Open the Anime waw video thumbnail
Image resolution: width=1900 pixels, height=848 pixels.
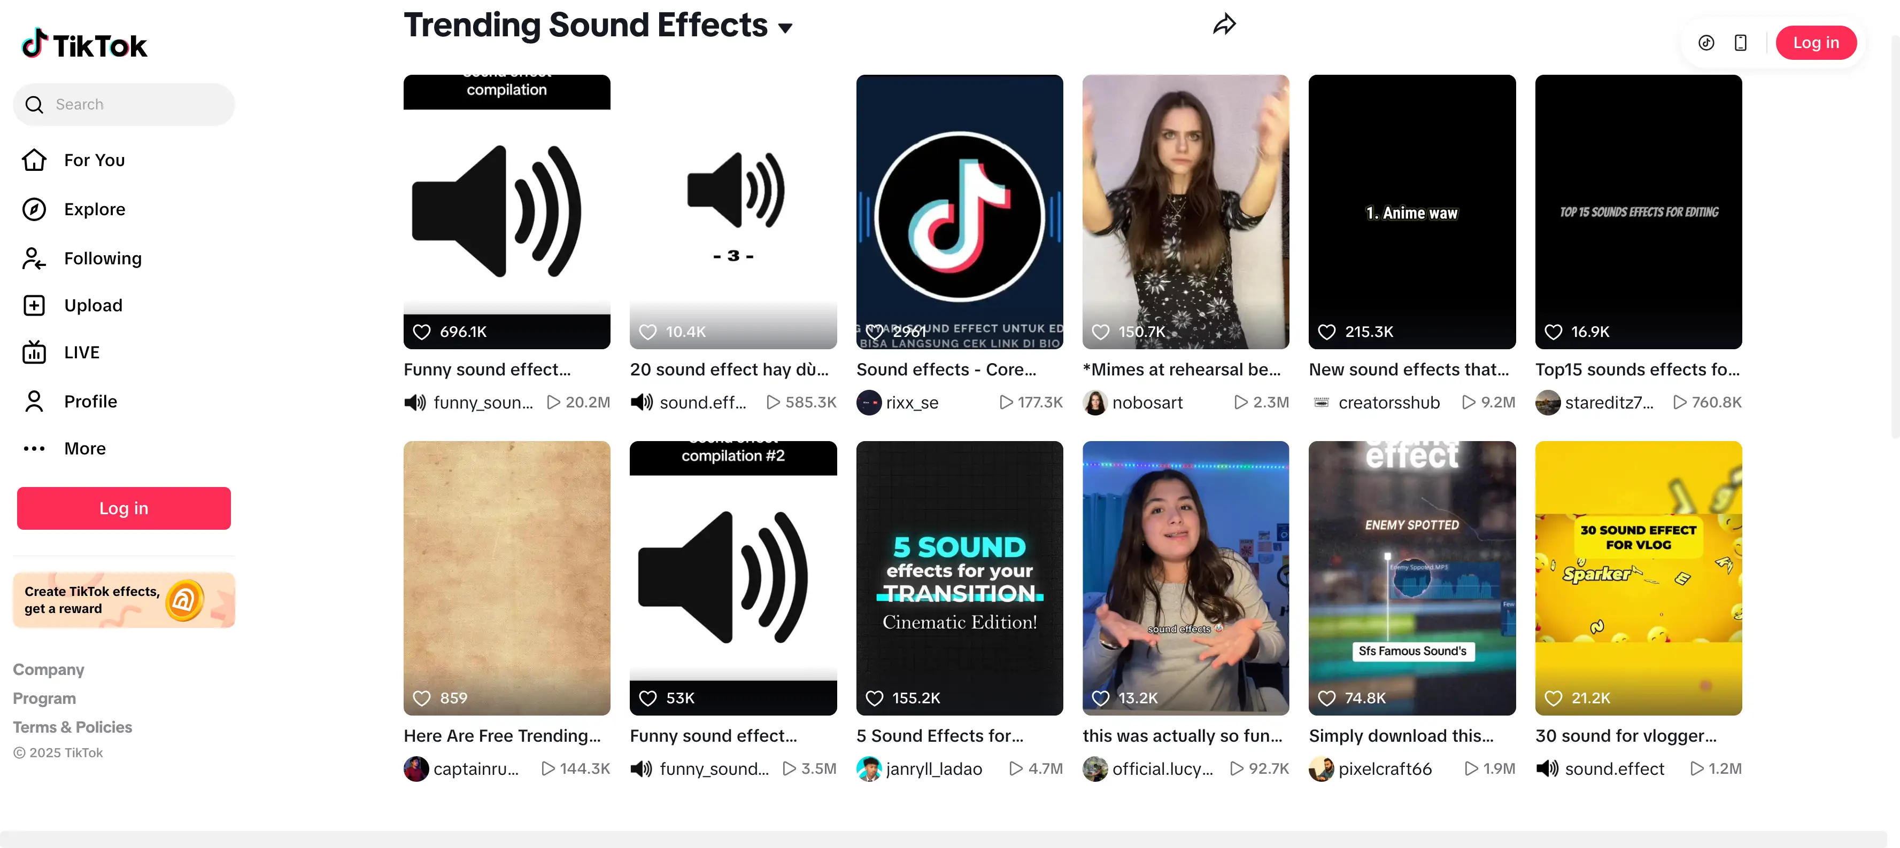[1412, 211]
